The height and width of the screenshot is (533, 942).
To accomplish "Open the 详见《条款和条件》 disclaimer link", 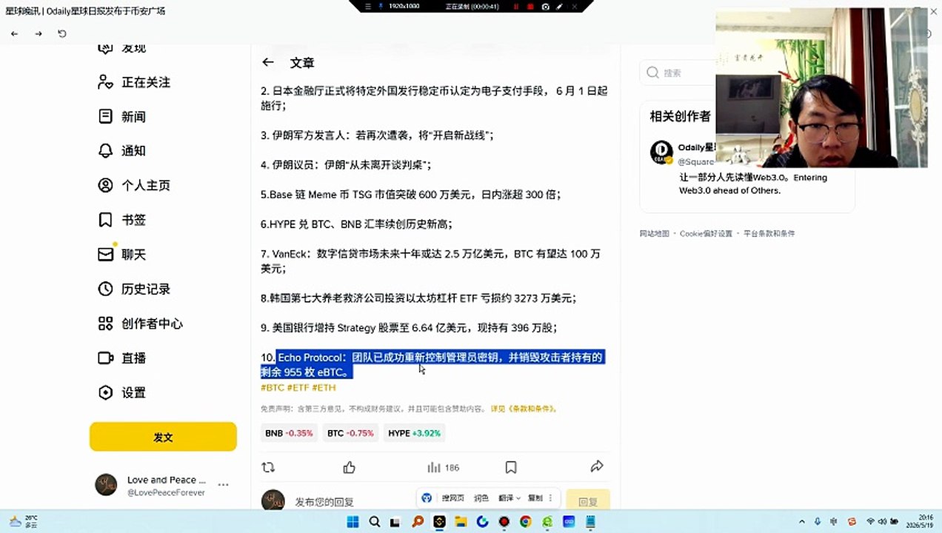I will 524,409.
